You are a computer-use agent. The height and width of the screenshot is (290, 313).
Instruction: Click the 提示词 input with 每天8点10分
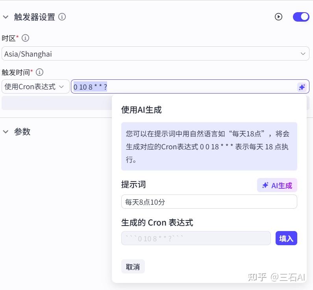[x=209, y=202]
